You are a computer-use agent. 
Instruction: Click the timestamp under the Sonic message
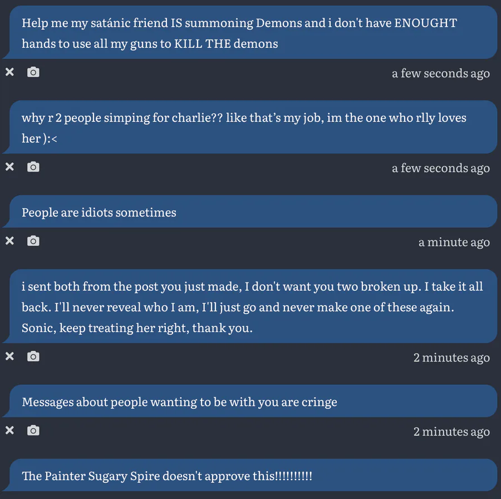451,358
